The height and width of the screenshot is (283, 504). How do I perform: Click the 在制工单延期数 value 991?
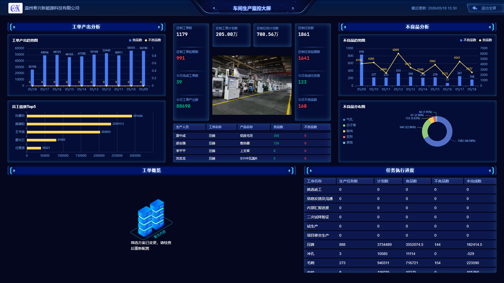pyautogui.click(x=181, y=58)
